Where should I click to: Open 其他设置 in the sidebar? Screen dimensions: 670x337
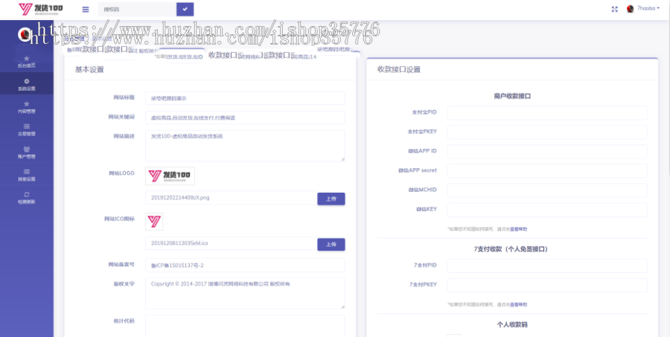point(27,175)
